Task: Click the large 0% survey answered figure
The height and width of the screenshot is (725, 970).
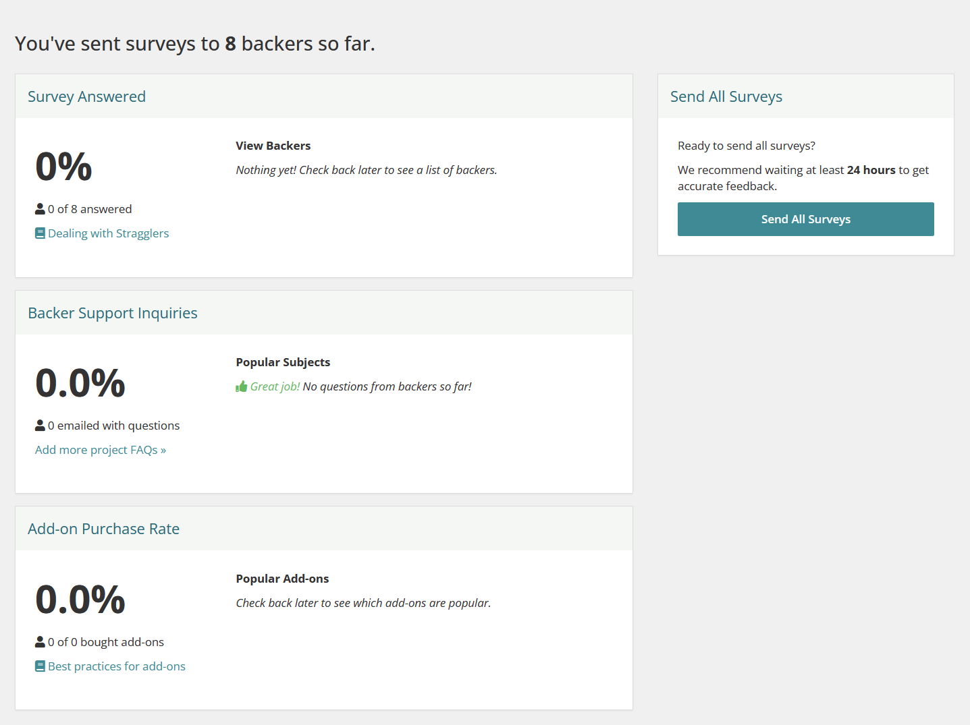Action: pos(63,167)
